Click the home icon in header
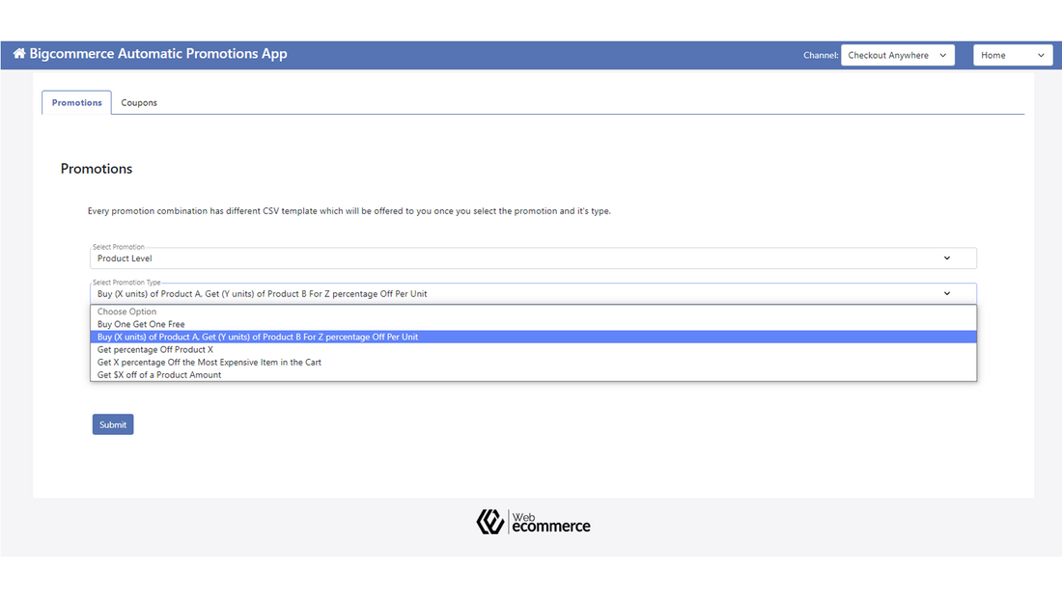Viewport: 1062px width, 597px height. pos(19,53)
